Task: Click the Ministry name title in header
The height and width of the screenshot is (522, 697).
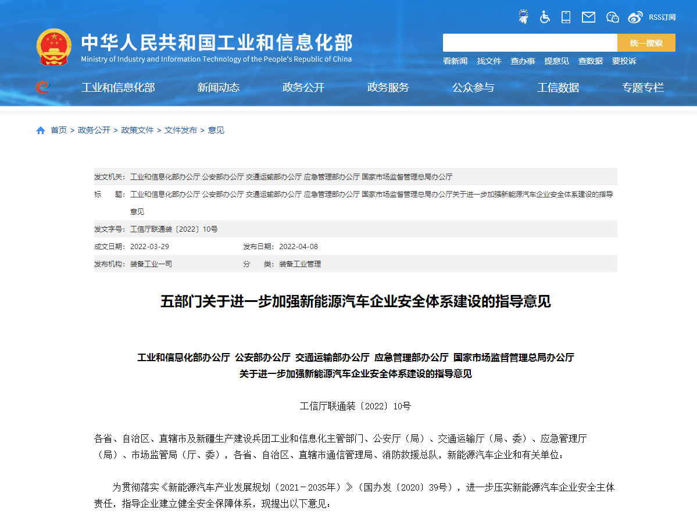Action: coord(216,42)
